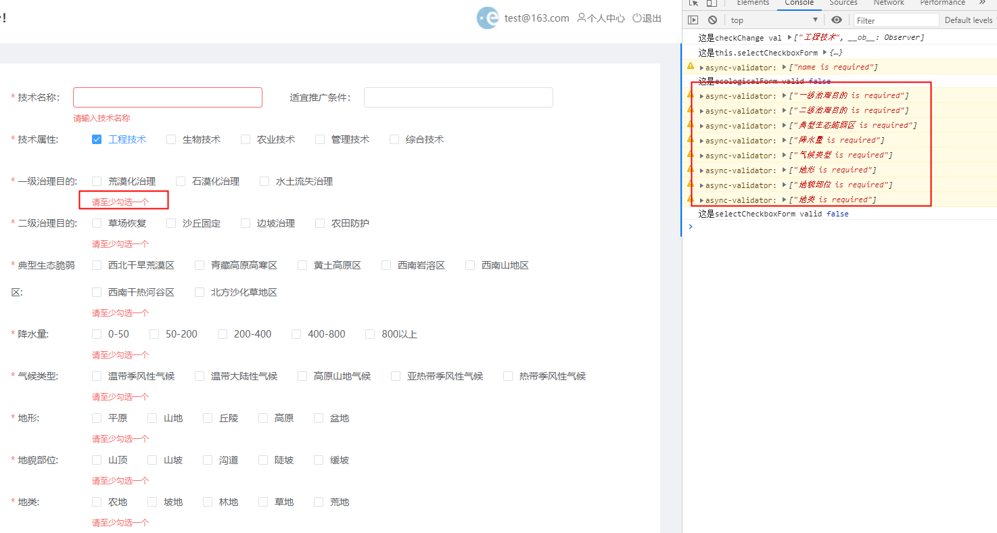997x533 pixels.
Task: Check the 800以上 rainfall checkbox
Action: pos(370,334)
